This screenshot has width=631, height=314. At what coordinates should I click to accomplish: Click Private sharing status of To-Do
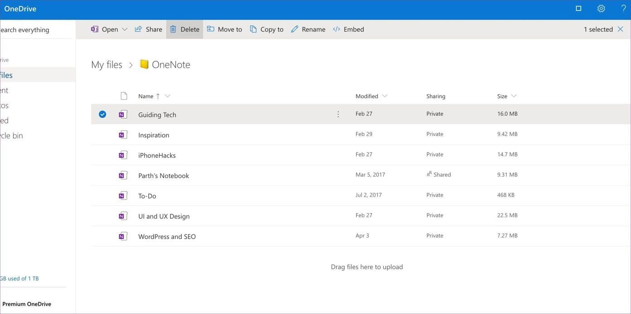[x=435, y=195]
